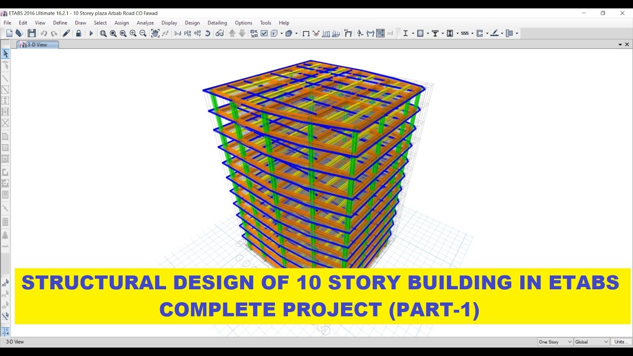
Task: Click the 'ps' previous selection icon
Action: tap(5, 294)
